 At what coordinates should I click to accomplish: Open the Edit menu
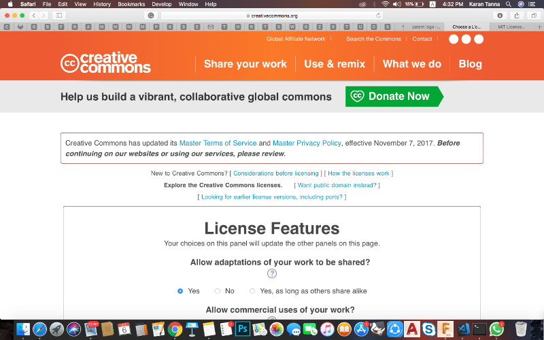point(63,4)
